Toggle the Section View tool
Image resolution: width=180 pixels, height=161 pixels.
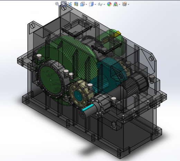click(x=76, y=4)
